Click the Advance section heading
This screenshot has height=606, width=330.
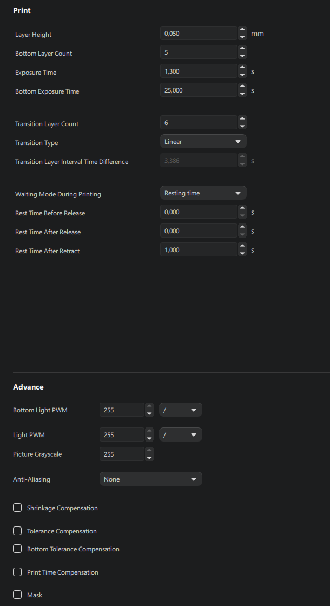point(28,387)
